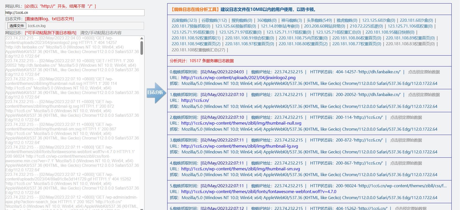Click the 日志文件 label text
The image size is (460, 210).
point(14,19)
